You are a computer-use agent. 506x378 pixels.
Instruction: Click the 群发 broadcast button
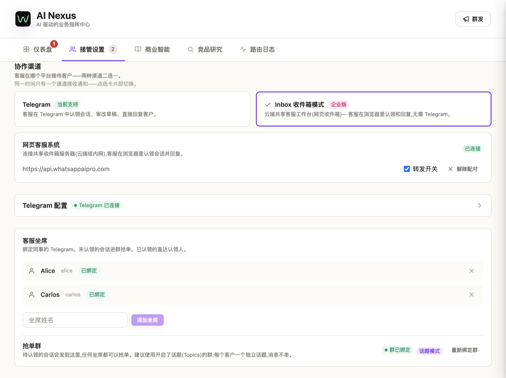pos(473,19)
